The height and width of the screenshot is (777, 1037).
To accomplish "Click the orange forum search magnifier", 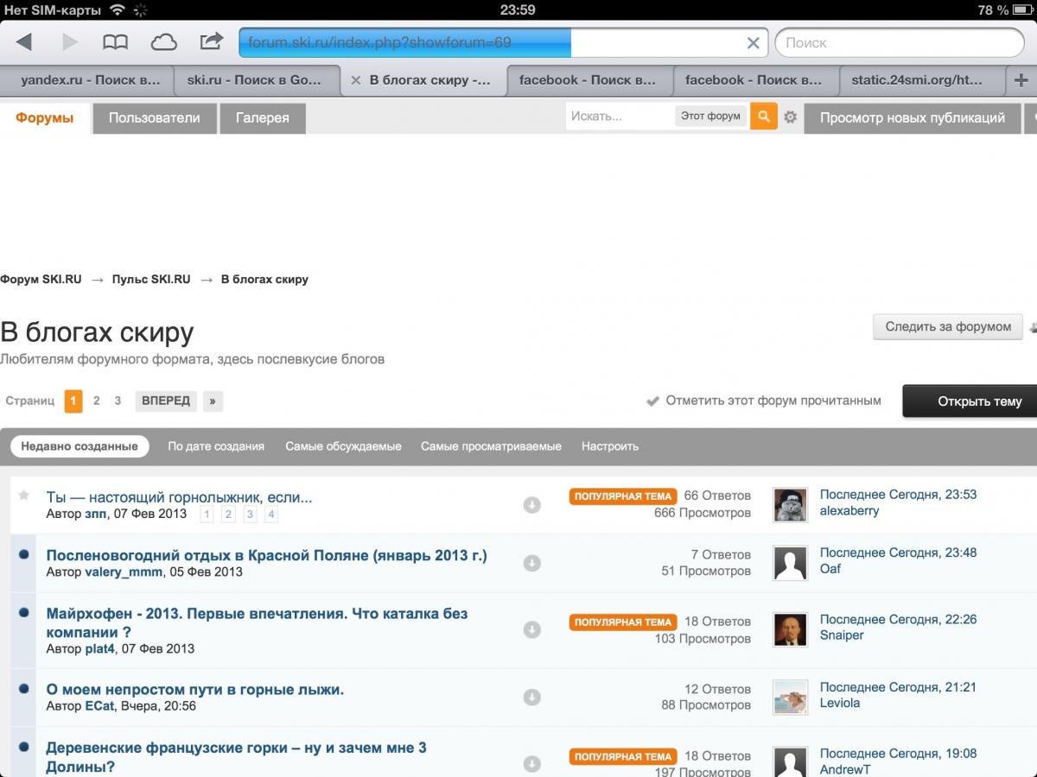I will (x=763, y=117).
